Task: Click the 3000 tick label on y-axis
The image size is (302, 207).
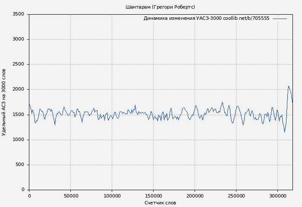Action: point(19,39)
